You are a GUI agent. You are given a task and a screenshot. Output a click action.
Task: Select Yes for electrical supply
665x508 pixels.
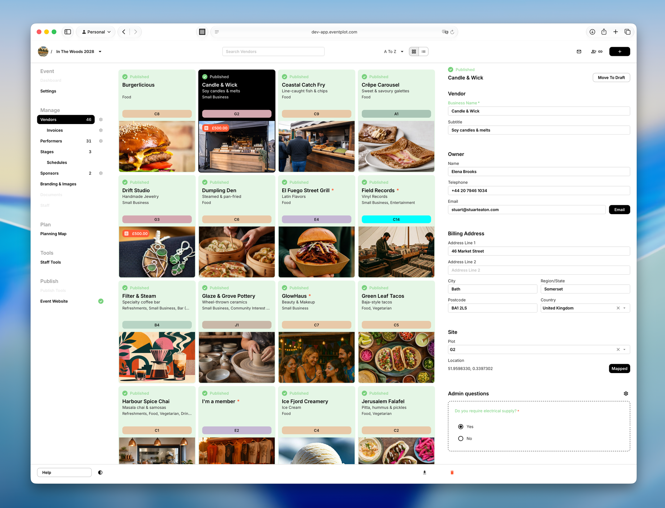pos(461,427)
